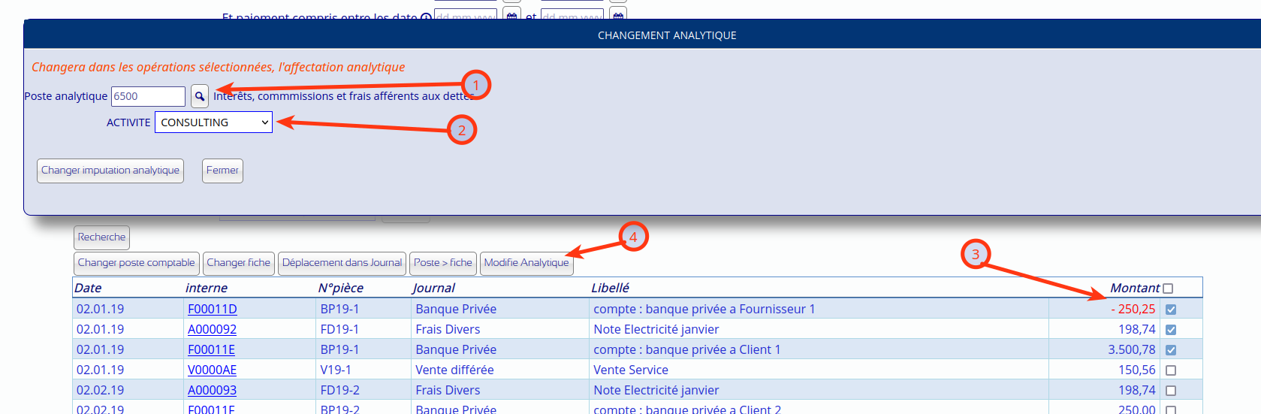
Task: Click the magnifier icon beside Poste analytique
Action: [199, 96]
